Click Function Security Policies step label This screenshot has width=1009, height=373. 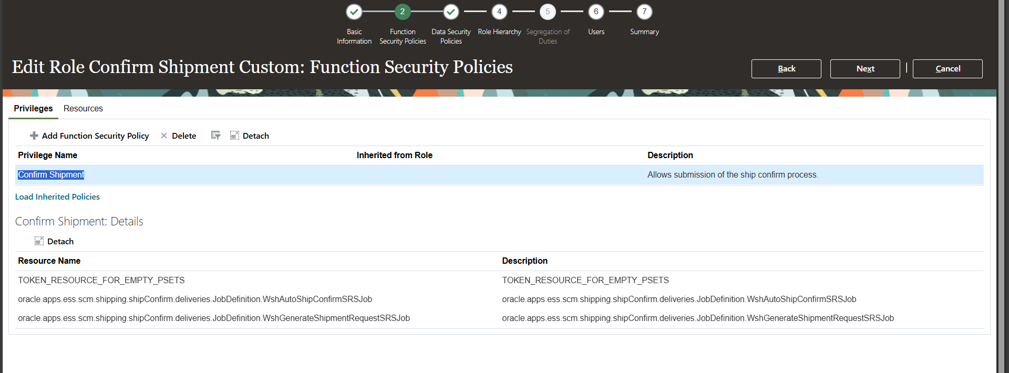pyautogui.click(x=403, y=36)
